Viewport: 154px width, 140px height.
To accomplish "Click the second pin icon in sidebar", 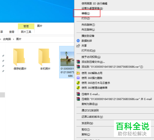I will tap(3, 61).
